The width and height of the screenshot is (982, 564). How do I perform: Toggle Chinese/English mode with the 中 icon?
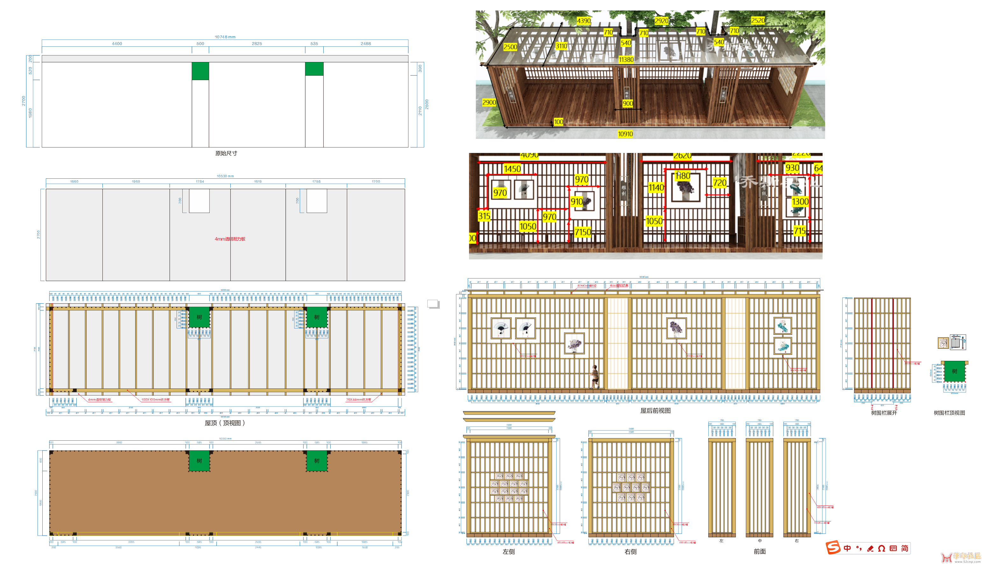click(x=847, y=548)
